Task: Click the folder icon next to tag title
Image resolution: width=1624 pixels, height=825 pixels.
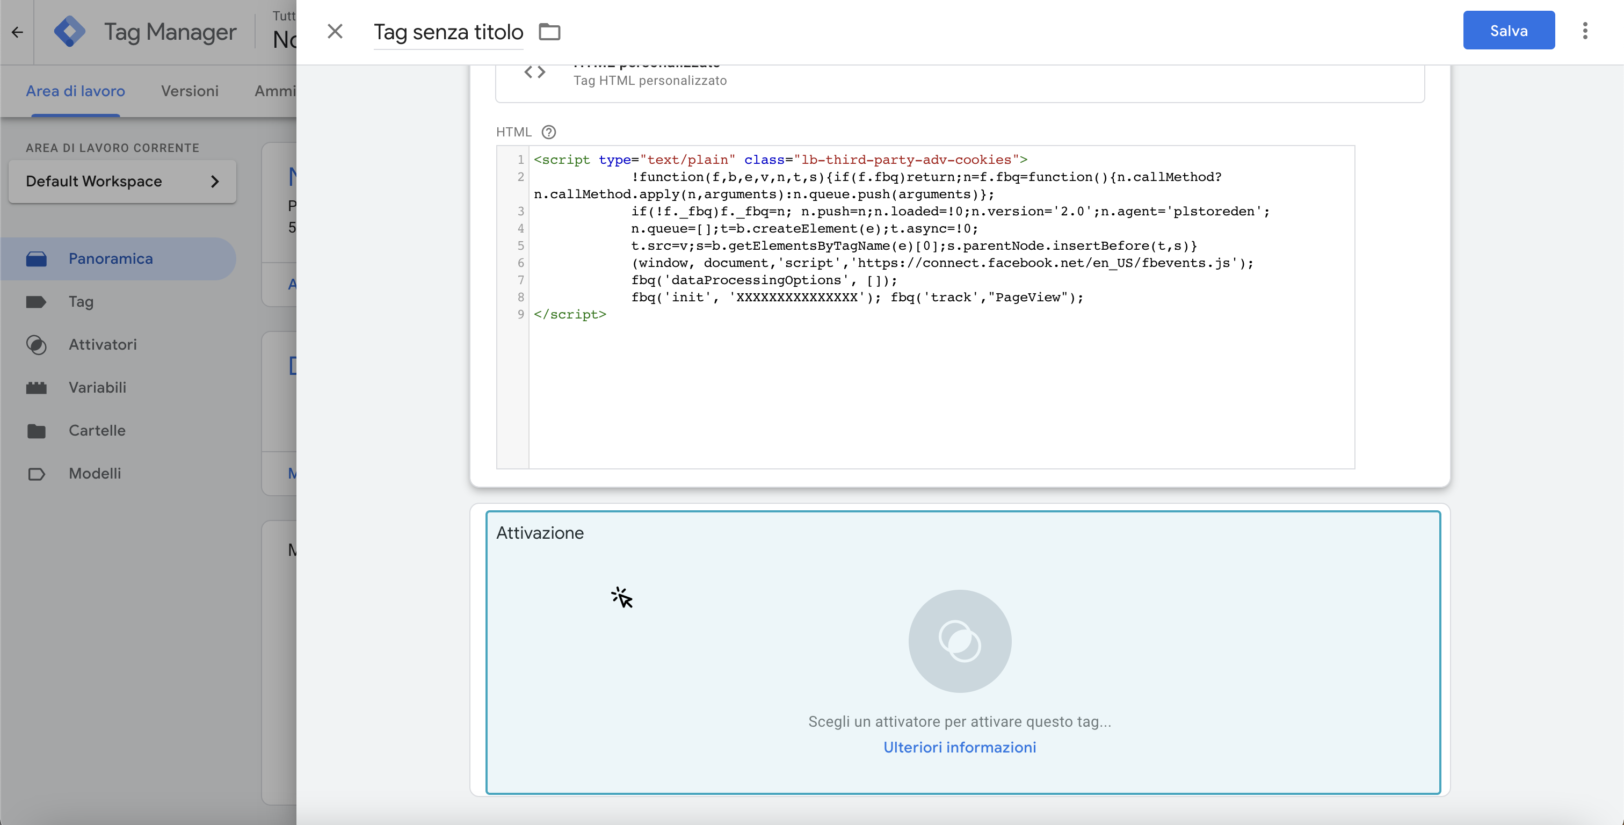Action: (549, 32)
